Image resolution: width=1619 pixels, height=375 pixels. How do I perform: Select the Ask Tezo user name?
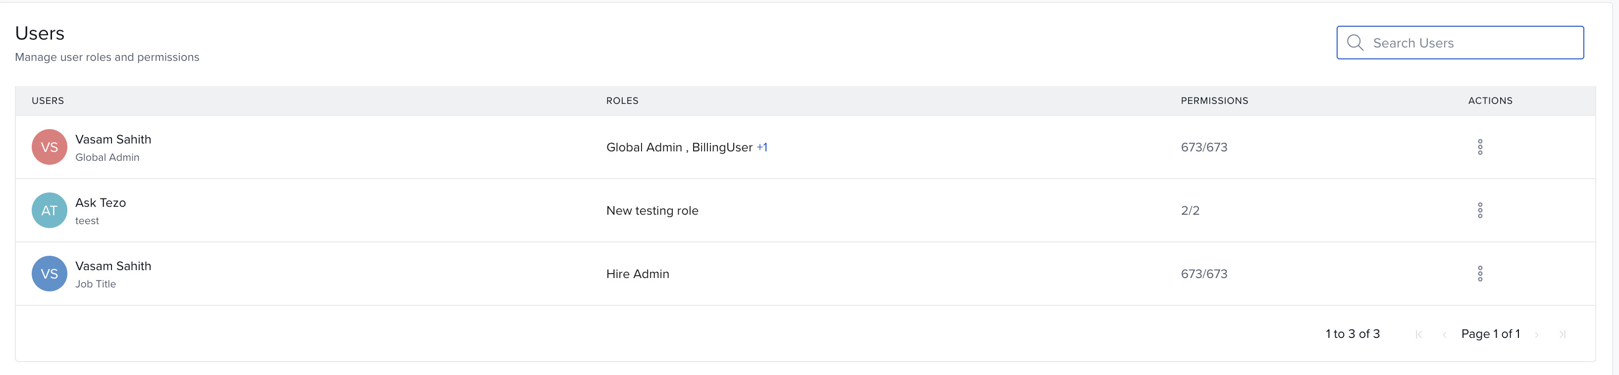(101, 203)
